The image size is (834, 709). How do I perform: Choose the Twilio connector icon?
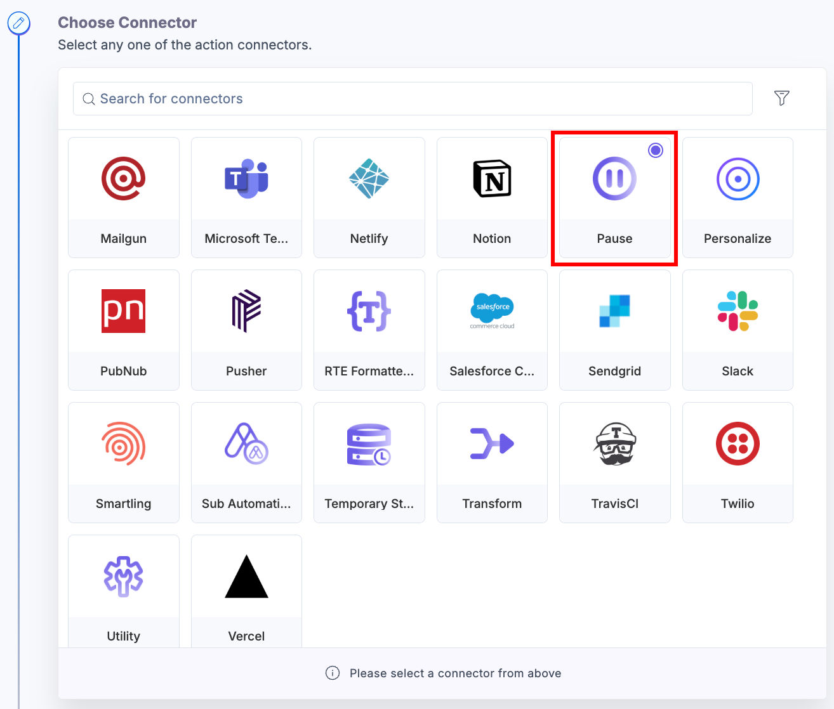pyautogui.click(x=738, y=444)
